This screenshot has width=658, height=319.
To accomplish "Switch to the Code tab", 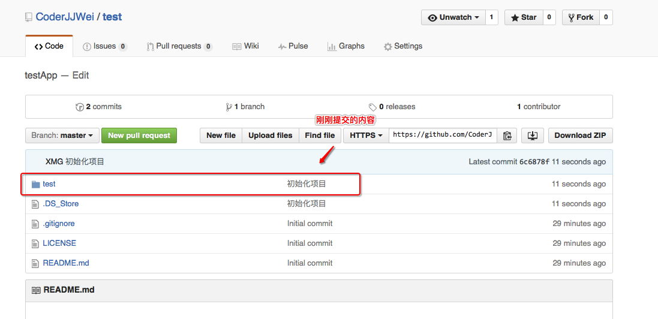I will pyautogui.click(x=49, y=46).
